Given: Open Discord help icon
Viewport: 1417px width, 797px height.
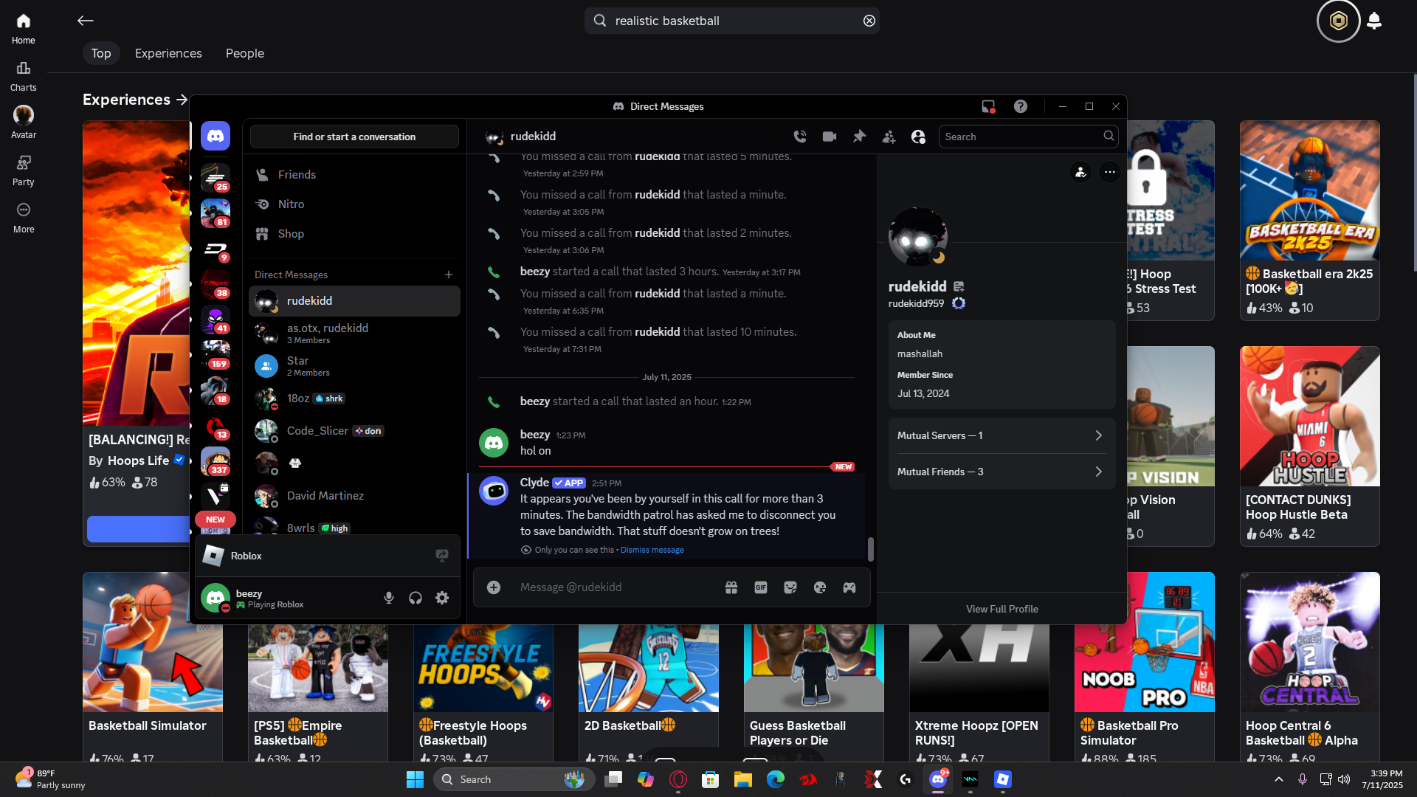Looking at the screenshot, I should pyautogui.click(x=1021, y=106).
